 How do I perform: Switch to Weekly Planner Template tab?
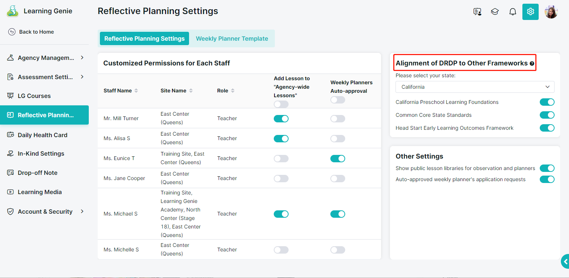coord(232,38)
